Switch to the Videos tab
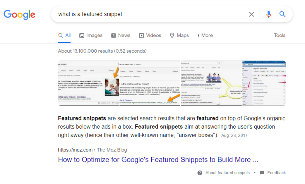305x184 pixels. click(x=150, y=36)
